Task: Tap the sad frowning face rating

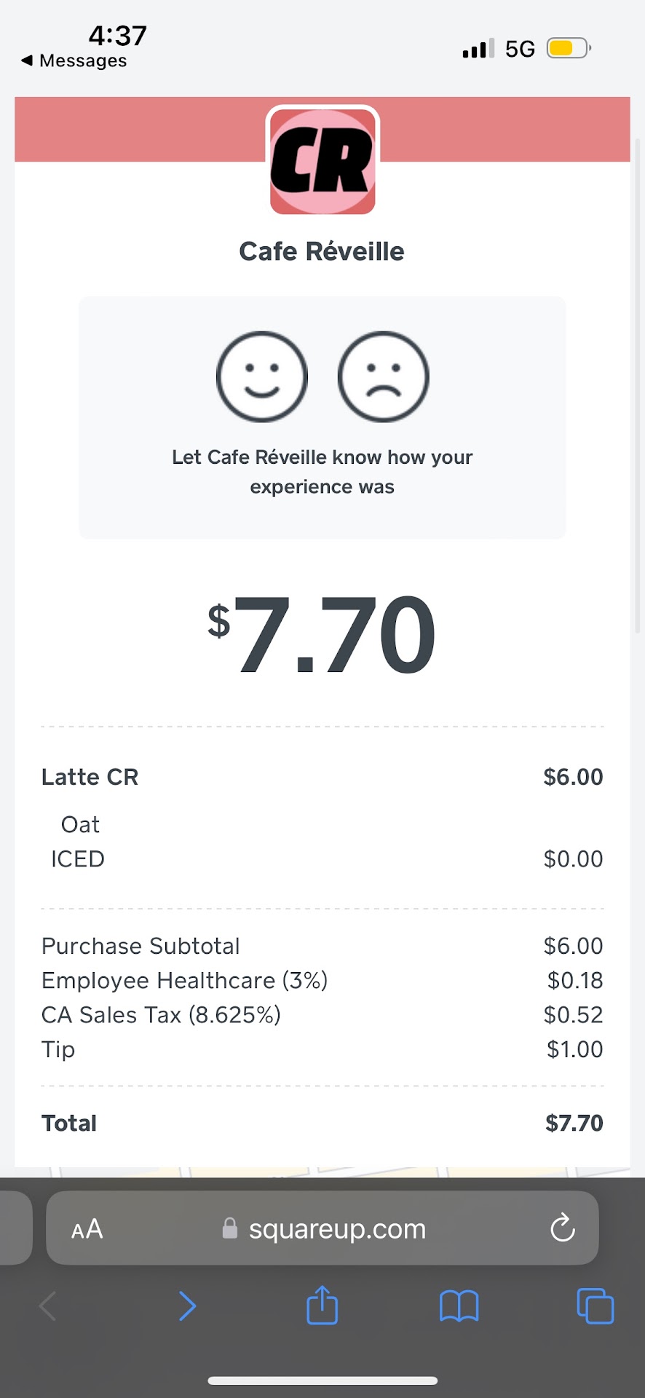Action: click(x=384, y=376)
